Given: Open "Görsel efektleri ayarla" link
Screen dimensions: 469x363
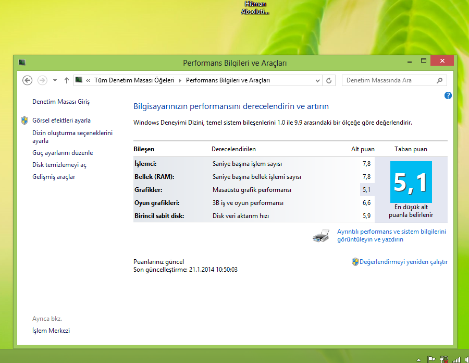Looking at the screenshot, I should point(61,120).
